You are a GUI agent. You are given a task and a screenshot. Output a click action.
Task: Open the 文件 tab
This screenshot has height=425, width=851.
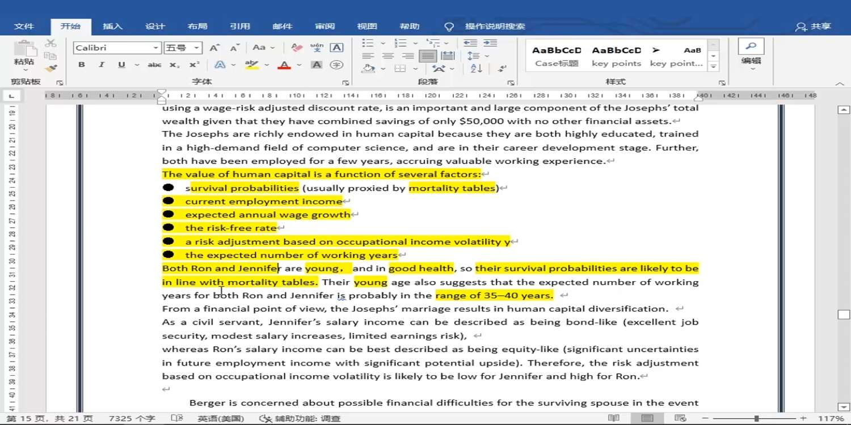click(x=24, y=26)
